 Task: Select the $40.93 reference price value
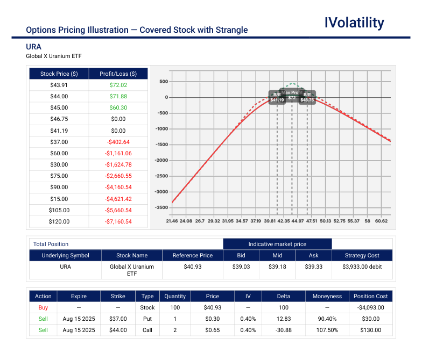click(x=193, y=266)
